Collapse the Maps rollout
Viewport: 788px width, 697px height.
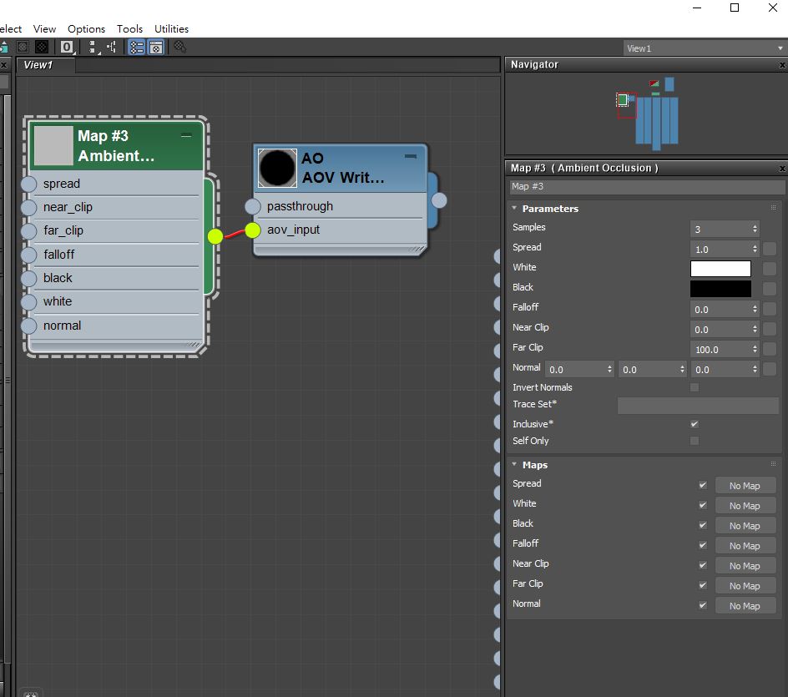coord(534,465)
